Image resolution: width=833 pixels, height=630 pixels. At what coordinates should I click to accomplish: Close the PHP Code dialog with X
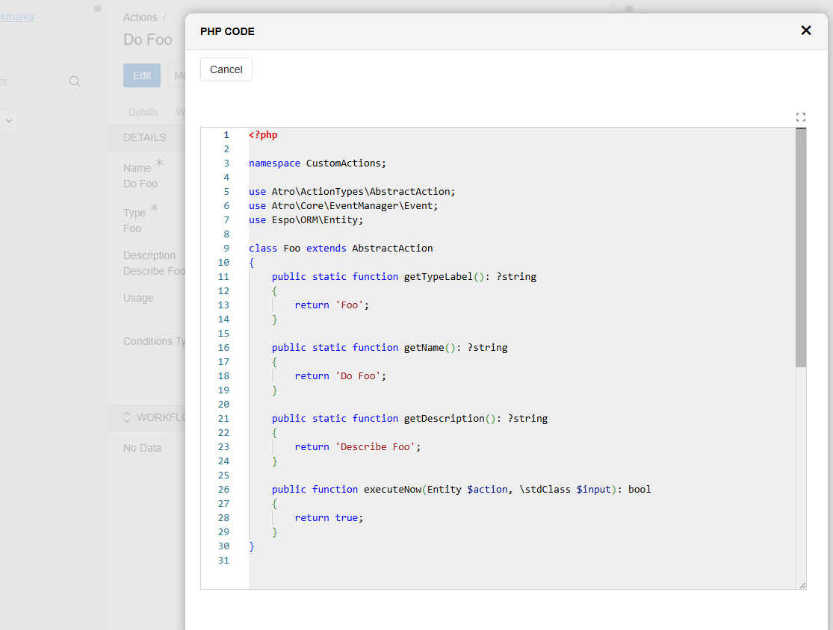point(805,31)
